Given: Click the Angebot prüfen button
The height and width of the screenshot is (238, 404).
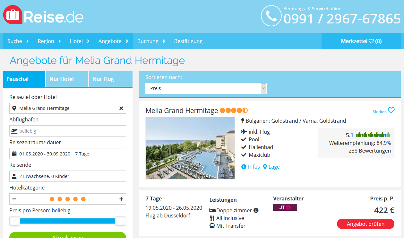Looking at the screenshot, I should pos(365,224).
